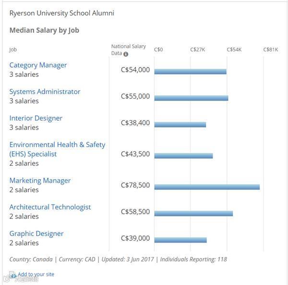Click the Median Salary by Job heading
288x285 pixels.
44,30
